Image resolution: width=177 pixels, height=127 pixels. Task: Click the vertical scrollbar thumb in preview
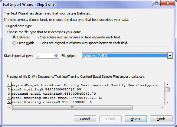[x=168, y=90]
